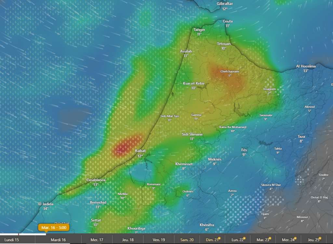The image size is (333, 244).
Task: Click the Casablanca city label
Action: [x=96, y=182]
